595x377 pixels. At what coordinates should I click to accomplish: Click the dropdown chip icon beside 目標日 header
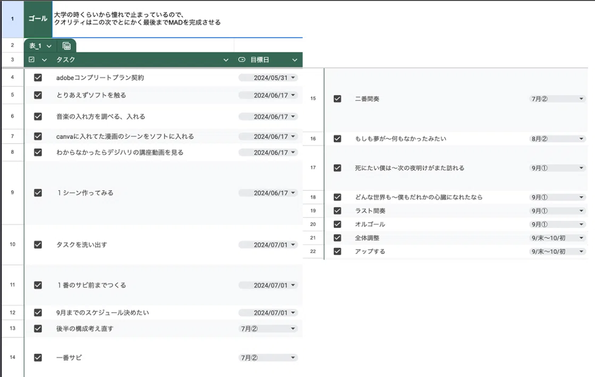tap(242, 59)
